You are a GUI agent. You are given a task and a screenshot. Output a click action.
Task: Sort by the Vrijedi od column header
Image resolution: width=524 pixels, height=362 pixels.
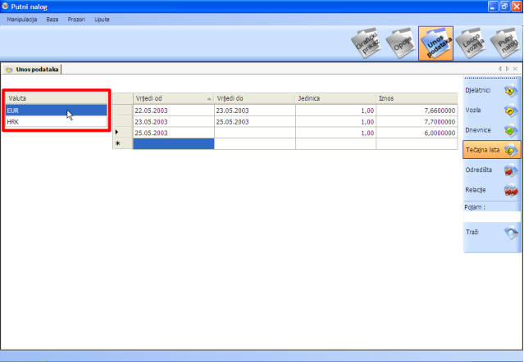click(x=174, y=98)
